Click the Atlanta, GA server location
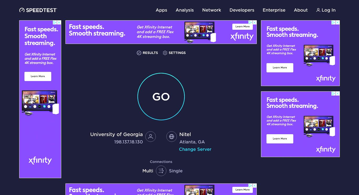This screenshot has width=359, height=195. (192, 142)
